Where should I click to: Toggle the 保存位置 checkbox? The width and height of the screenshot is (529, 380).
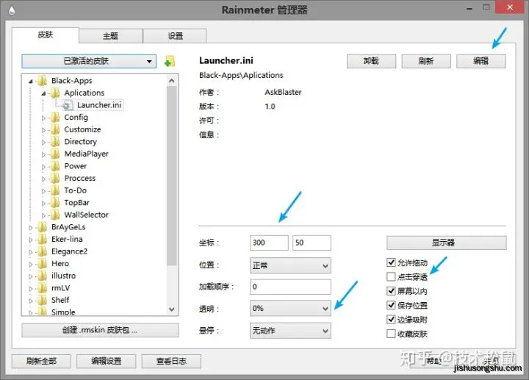pyautogui.click(x=391, y=305)
